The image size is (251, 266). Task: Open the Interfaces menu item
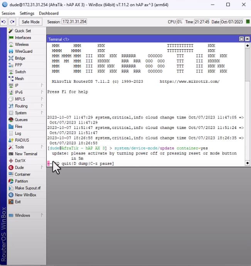click(23, 38)
